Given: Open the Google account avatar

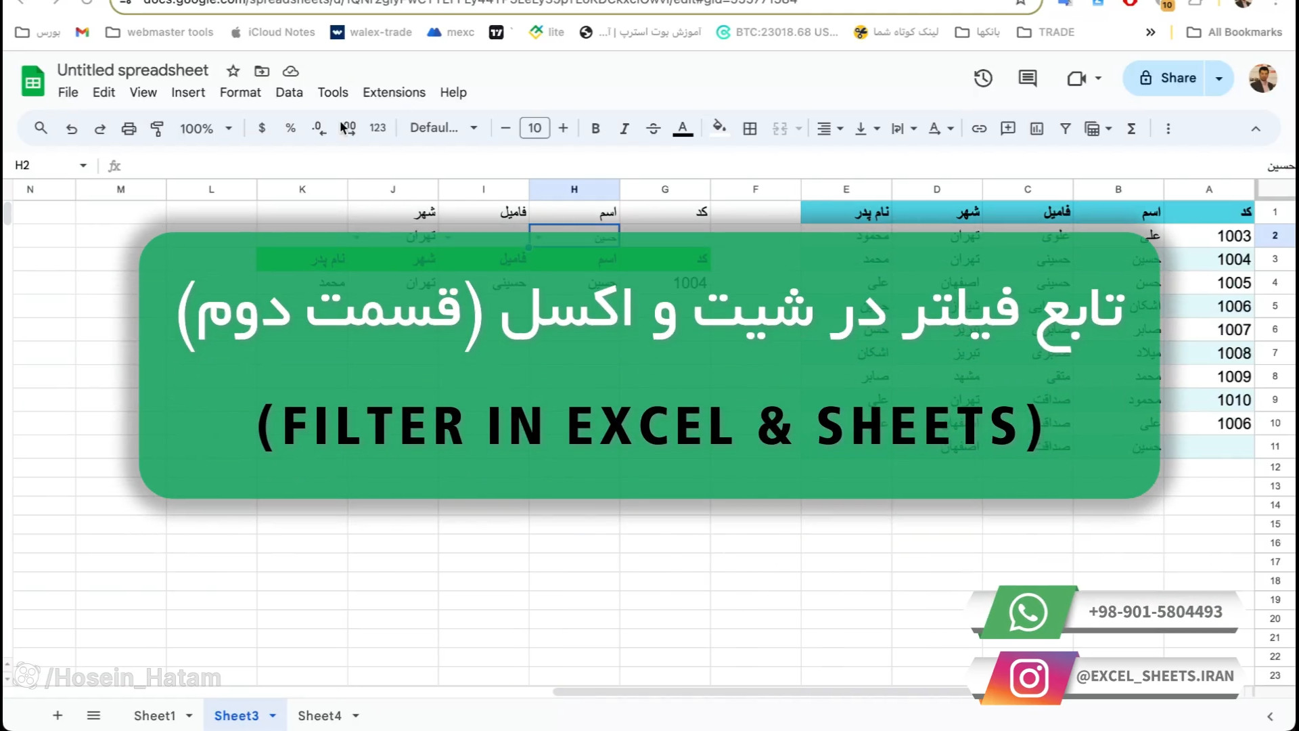Looking at the screenshot, I should pyautogui.click(x=1262, y=79).
